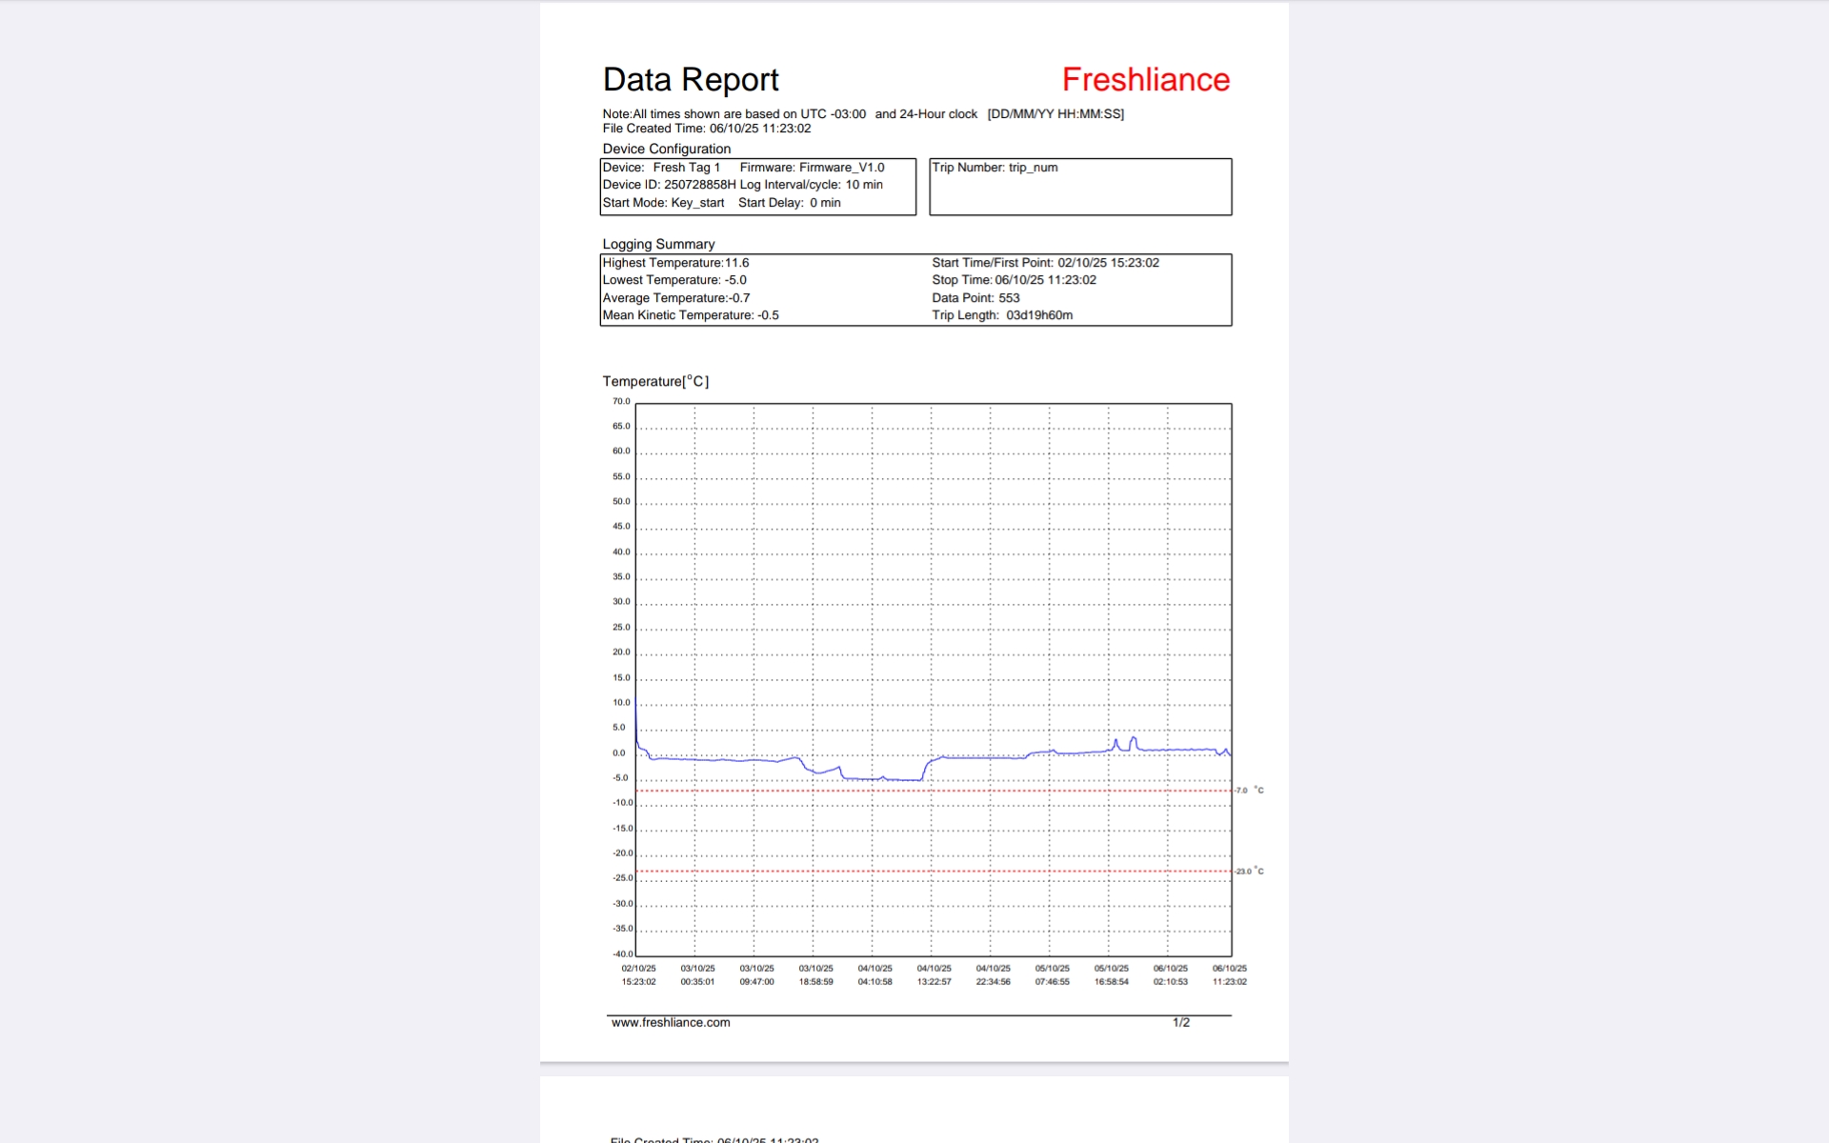Click the Highest Temperature 11.6 entry

tap(675, 263)
